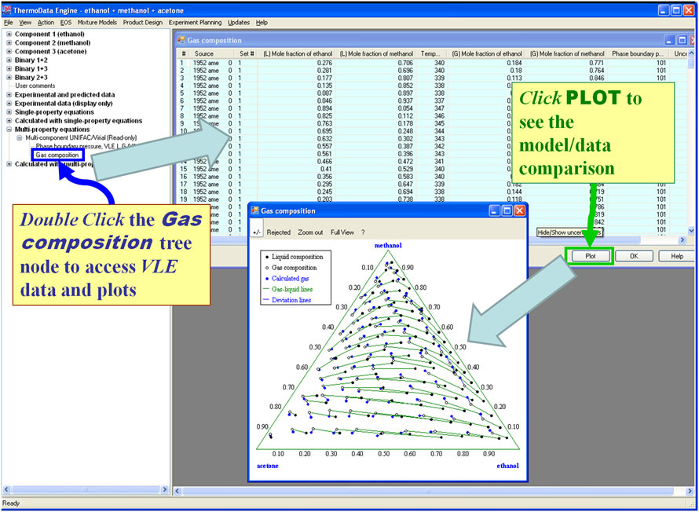699x512 pixels.
Task: Click Deviation lines legend entry
Action: [x=291, y=300]
